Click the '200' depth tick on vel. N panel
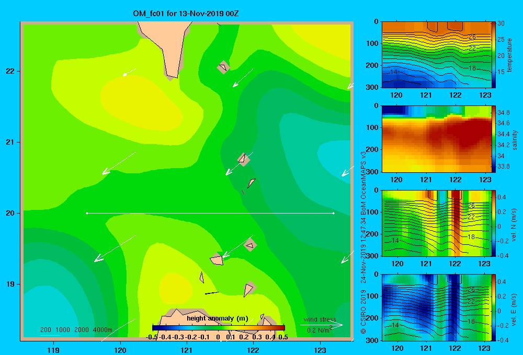The width and height of the screenshot is (523, 355). click(372, 234)
